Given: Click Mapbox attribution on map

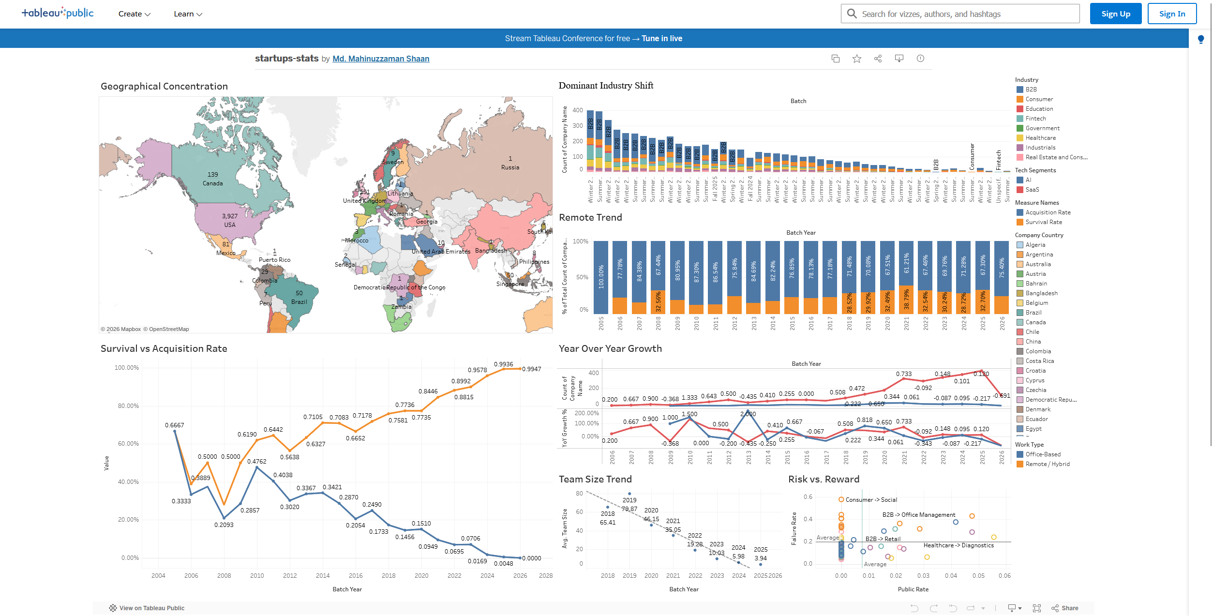Looking at the screenshot, I should tap(120, 329).
